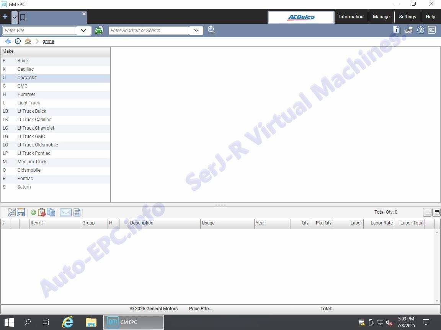Click the magnifying glass search icon
The image size is (441, 330).
[x=211, y=30]
